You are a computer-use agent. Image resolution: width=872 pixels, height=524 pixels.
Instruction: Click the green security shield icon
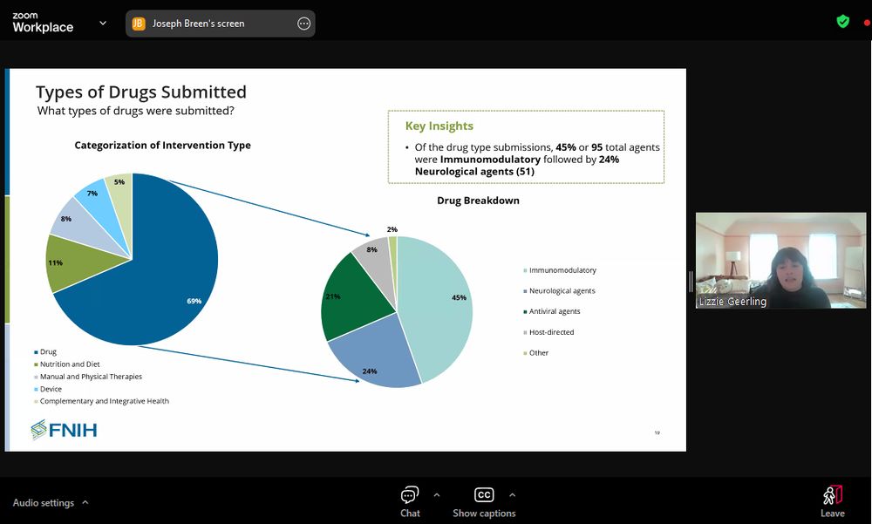click(x=842, y=20)
